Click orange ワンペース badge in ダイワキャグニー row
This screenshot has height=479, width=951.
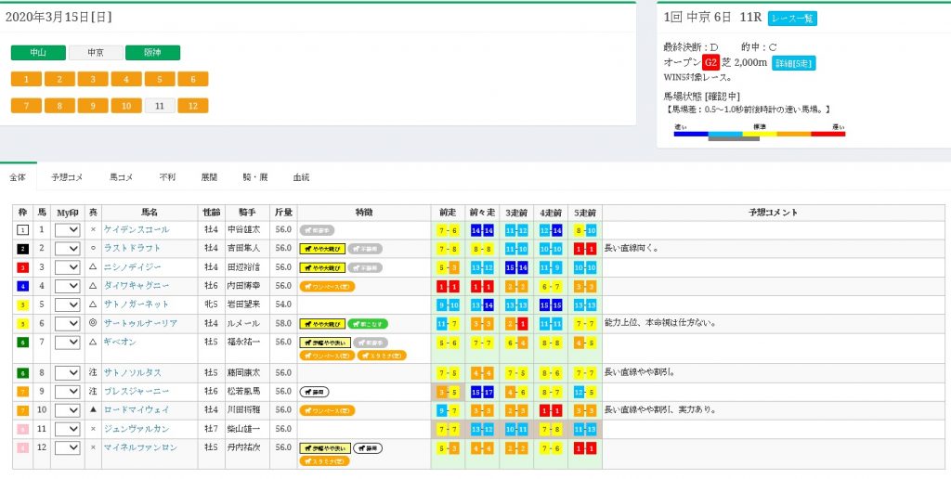click(328, 286)
